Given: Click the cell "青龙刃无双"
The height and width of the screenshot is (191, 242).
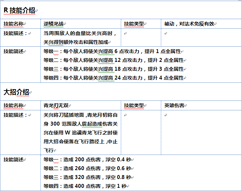Looking at the screenshot, I should click(x=56, y=105).
